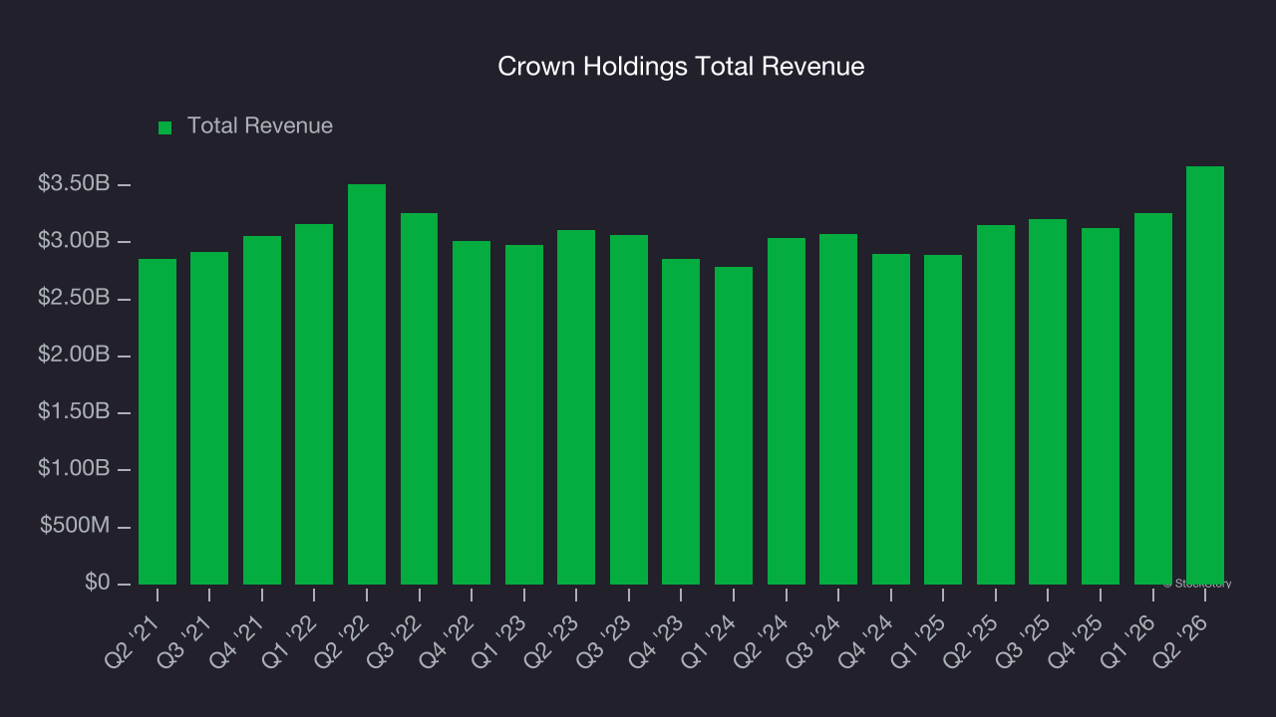Select the Q2 '24 revenue bar
The image size is (1276, 717).
point(787,411)
